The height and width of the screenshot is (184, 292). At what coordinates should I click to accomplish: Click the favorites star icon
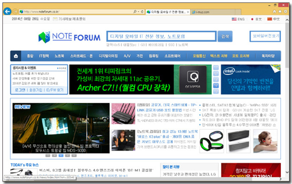[280, 12]
